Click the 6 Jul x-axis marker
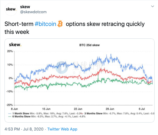 [142, 109]
